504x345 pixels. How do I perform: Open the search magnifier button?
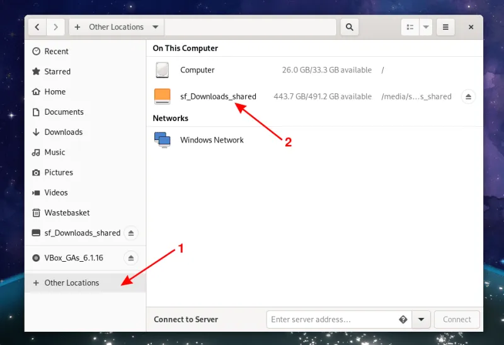click(349, 27)
